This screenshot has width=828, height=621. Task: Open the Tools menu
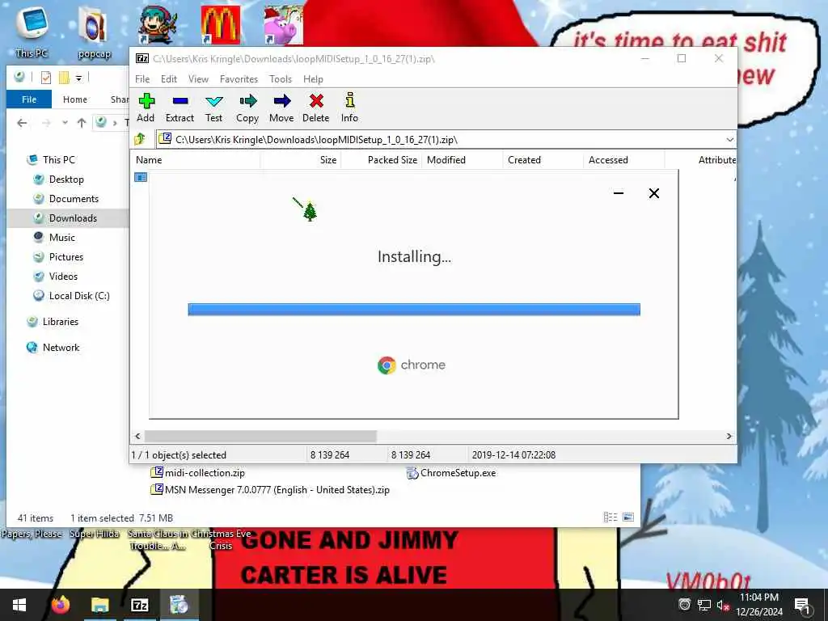tap(281, 79)
